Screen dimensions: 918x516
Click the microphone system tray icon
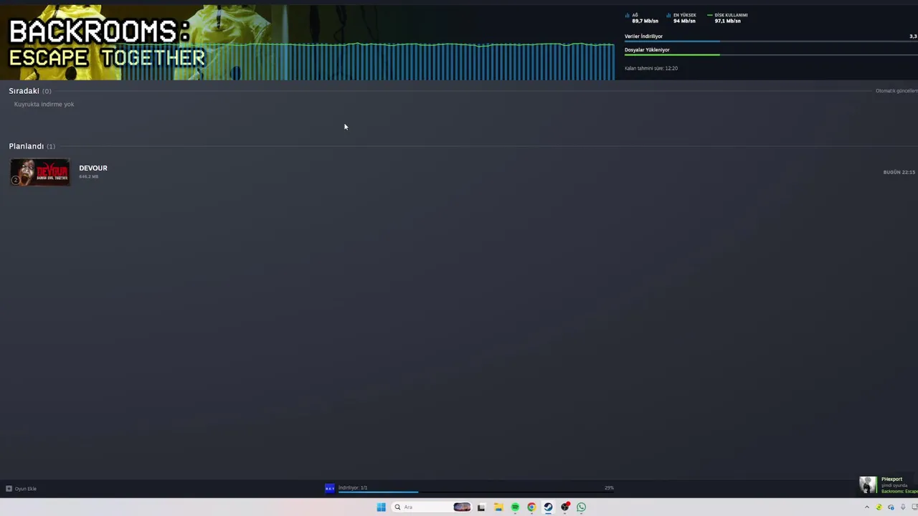[903, 507]
